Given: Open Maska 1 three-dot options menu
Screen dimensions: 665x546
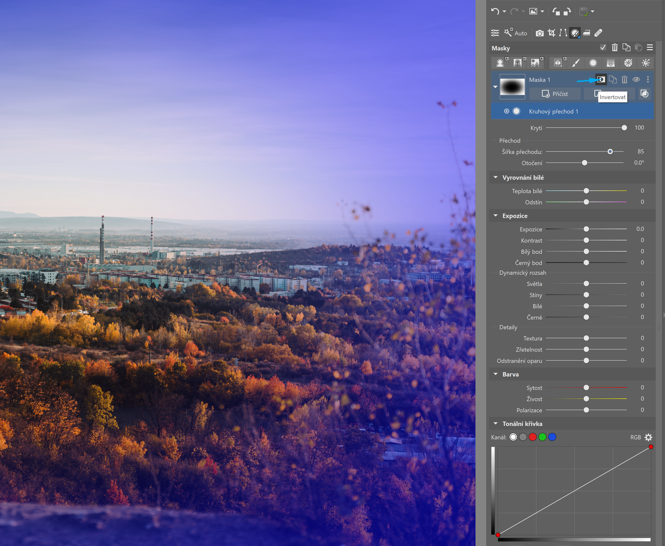Looking at the screenshot, I should (648, 80).
